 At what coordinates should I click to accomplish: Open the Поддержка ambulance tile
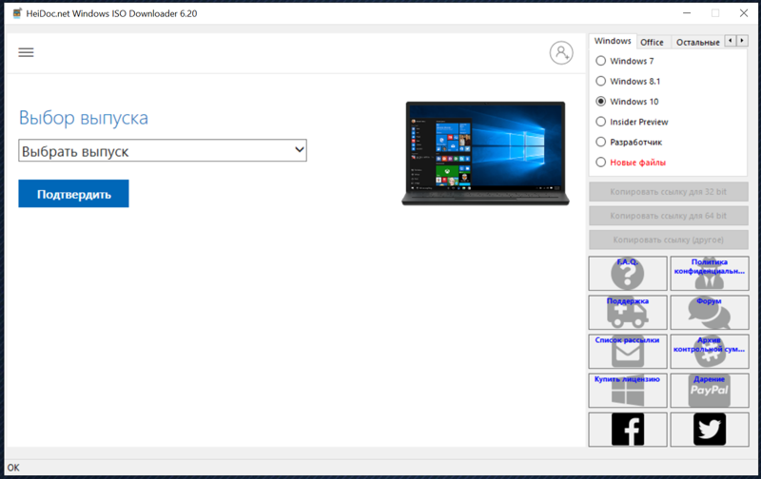point(628,313)
